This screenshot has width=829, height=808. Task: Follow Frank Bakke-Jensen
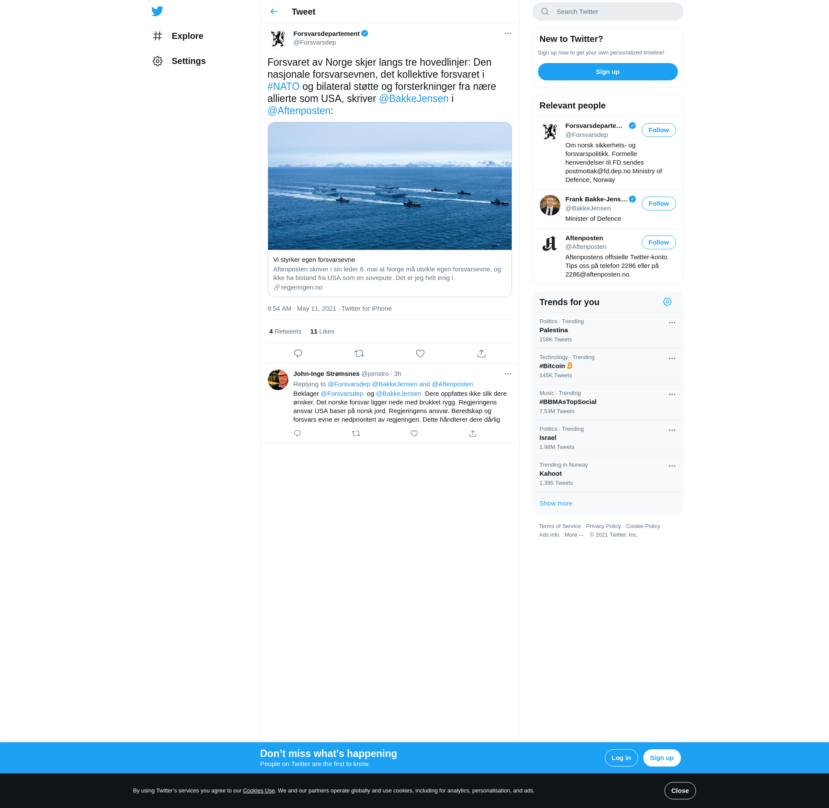point(658,204)
